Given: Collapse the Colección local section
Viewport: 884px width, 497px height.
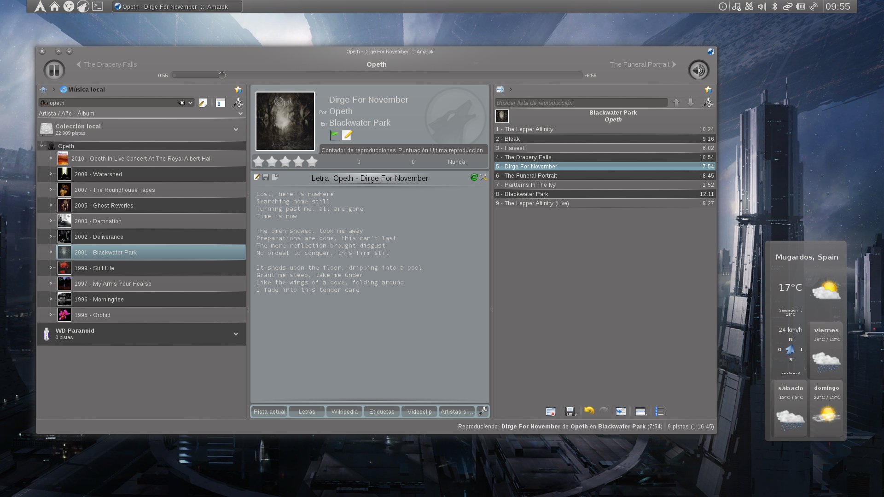Looking at the screenshot, I should 236,130.
